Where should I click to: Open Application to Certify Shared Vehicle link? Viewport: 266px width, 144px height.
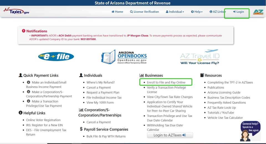pos(170,106)
